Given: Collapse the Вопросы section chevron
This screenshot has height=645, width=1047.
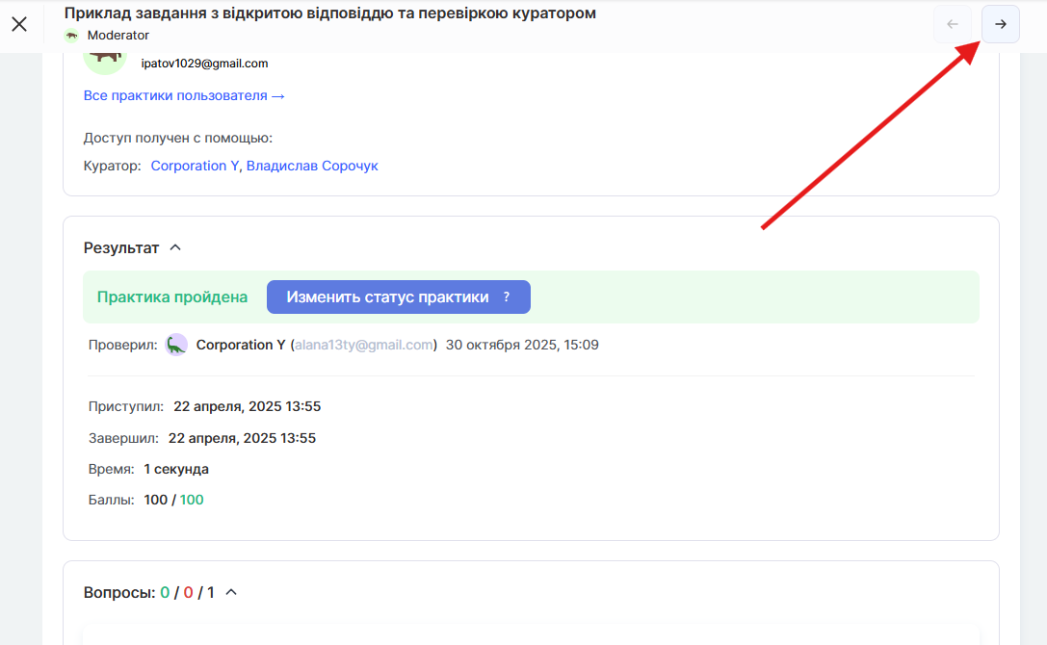Looking at the screenshot, I should click(x=231, y=592).
